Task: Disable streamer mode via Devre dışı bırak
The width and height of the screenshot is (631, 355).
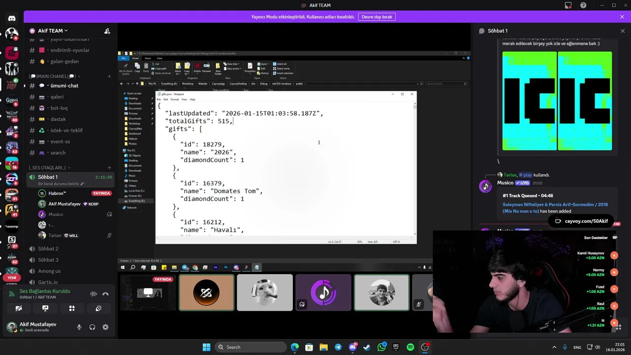Action: [x=377, y=17]
